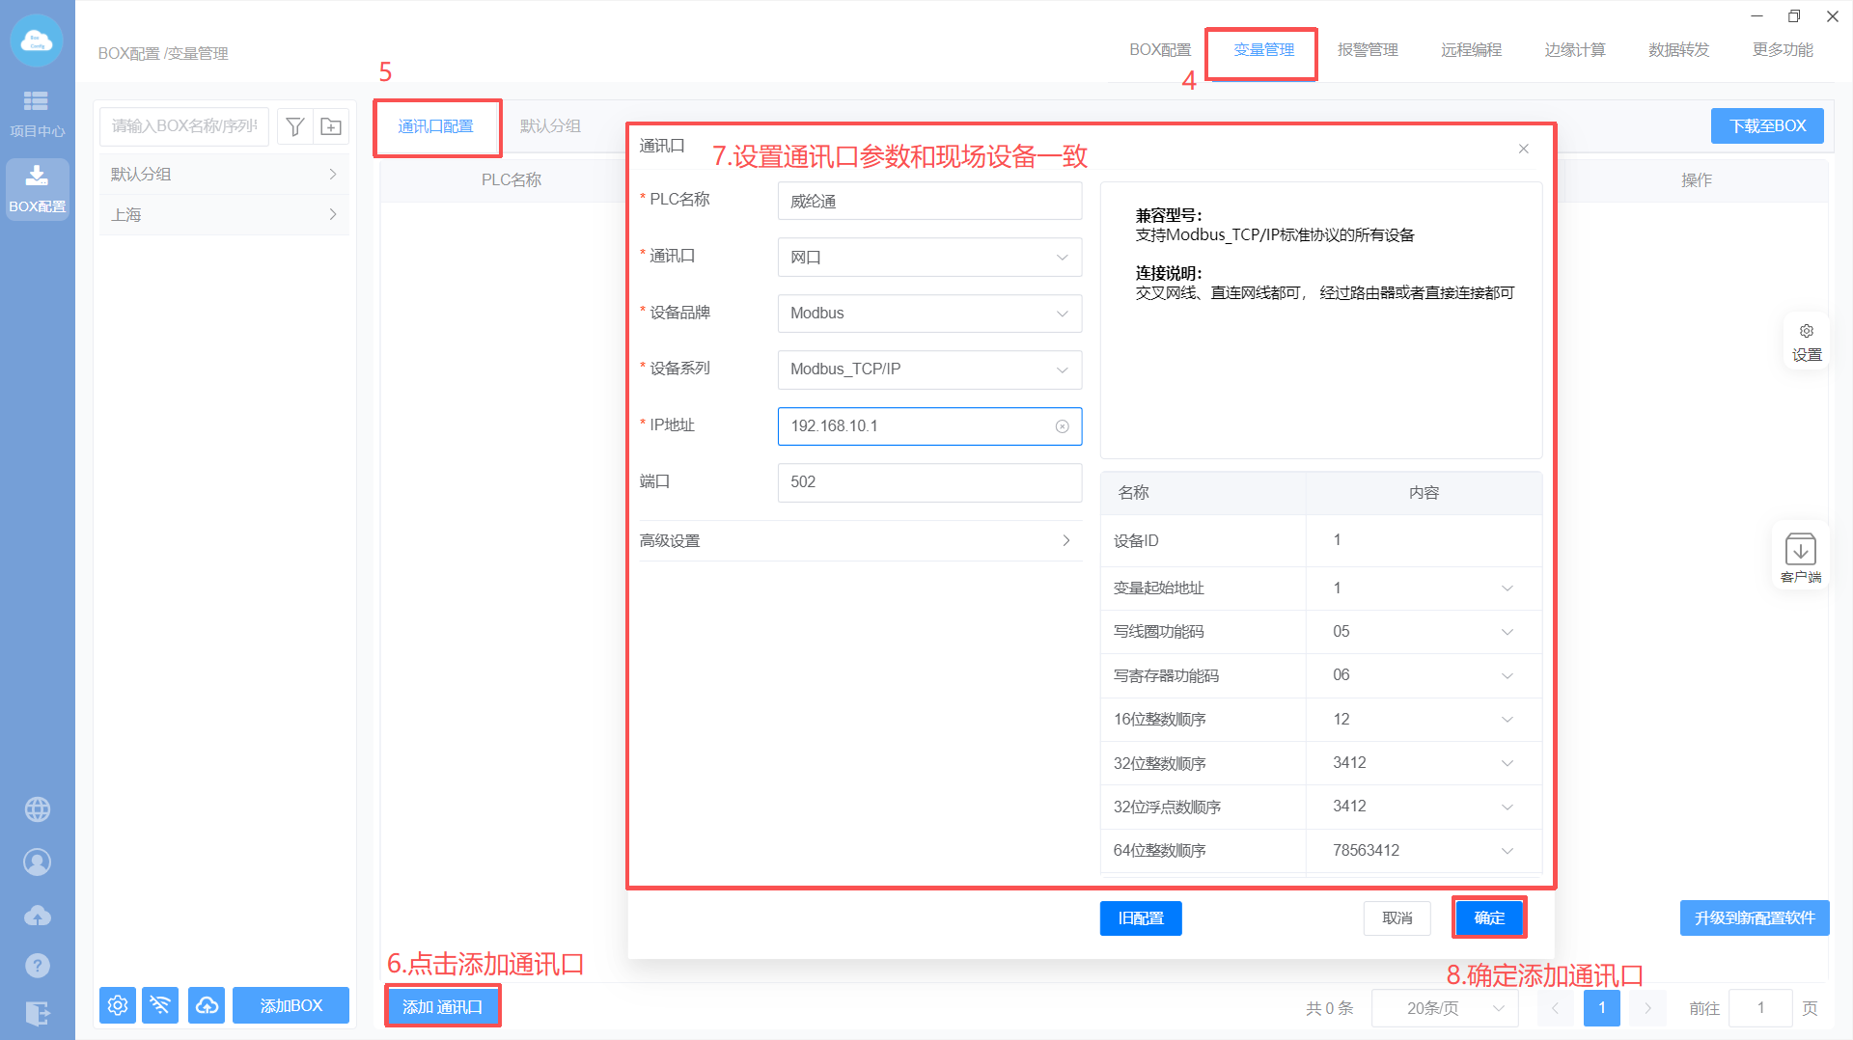Click the cloud upload icon button
Image resolution: width=1853 pixels, height=1040 pixels.
tap(207, 1005)
